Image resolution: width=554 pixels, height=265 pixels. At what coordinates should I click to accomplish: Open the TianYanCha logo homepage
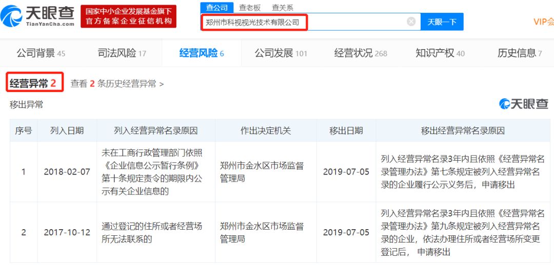(x=37, y=16)
